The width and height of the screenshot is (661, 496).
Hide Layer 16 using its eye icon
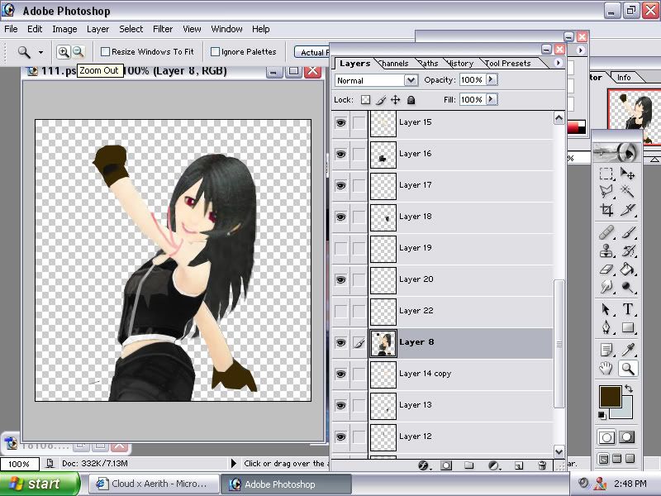coord(340,154)
